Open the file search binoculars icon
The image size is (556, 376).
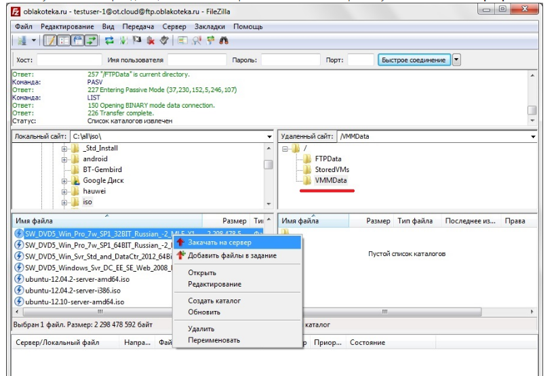pos(223,41)
